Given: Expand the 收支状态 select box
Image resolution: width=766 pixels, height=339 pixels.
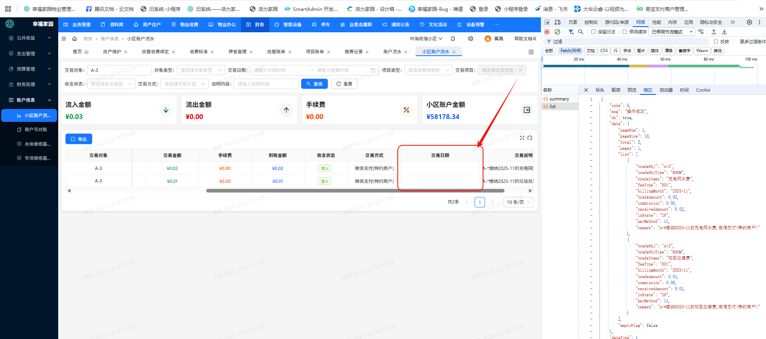Looking at the screenshot, I should click(111, 84).
